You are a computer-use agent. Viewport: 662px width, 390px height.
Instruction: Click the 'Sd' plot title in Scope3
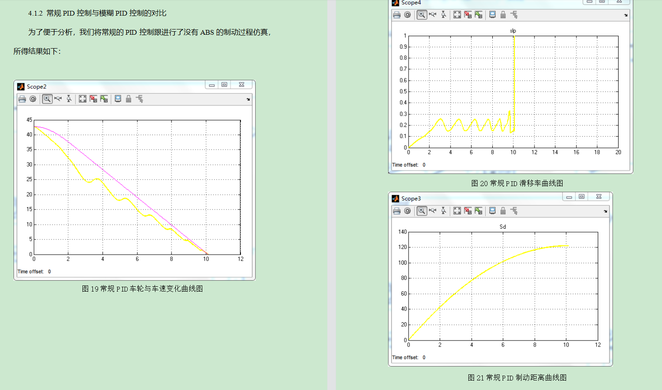(x=503, y=227)
